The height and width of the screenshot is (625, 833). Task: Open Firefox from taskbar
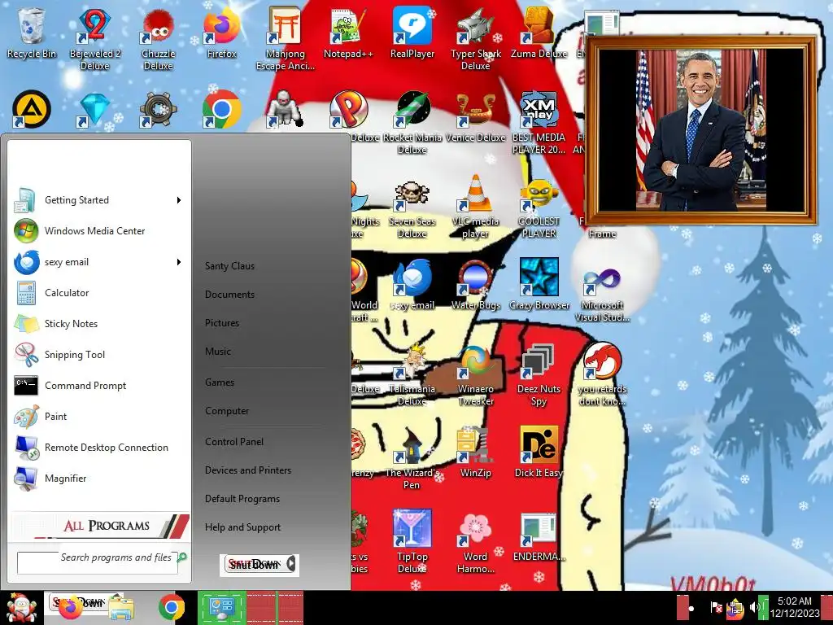71,608
